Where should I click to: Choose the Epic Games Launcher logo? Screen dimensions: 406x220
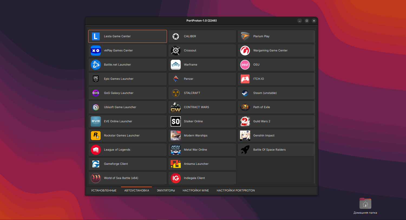point(96,79)
